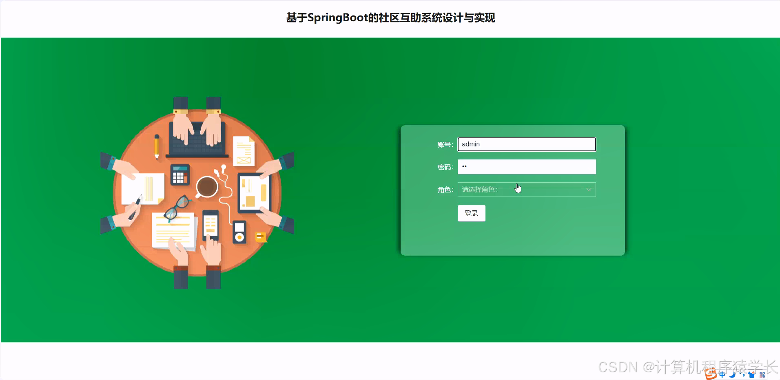The height and width of the screenshot is (380, 780).
Task: Open the 角色 role selection dropdown
Action: point(526,189)
